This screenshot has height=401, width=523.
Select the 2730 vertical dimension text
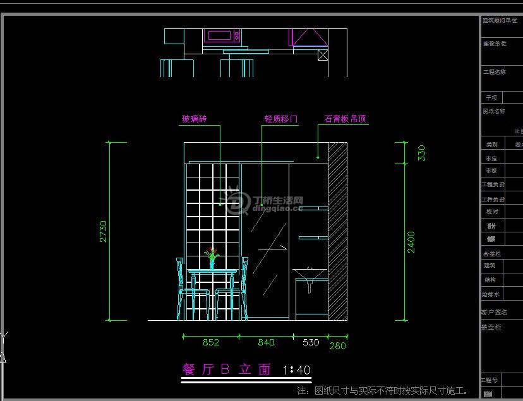103,231
